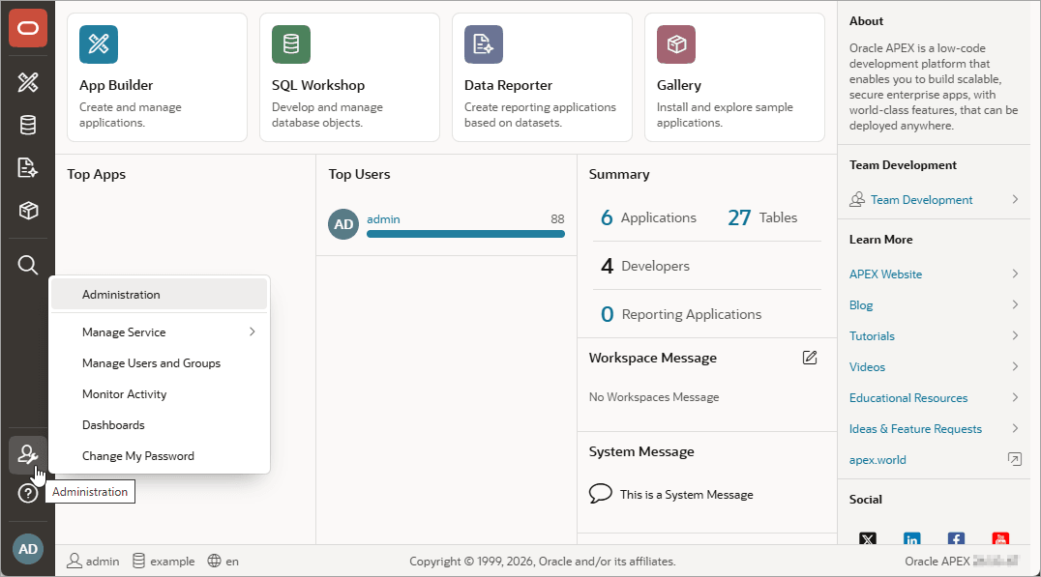The image size is (1041, 577).
Task: Click the language globe icon in footer
Action: 214,562
